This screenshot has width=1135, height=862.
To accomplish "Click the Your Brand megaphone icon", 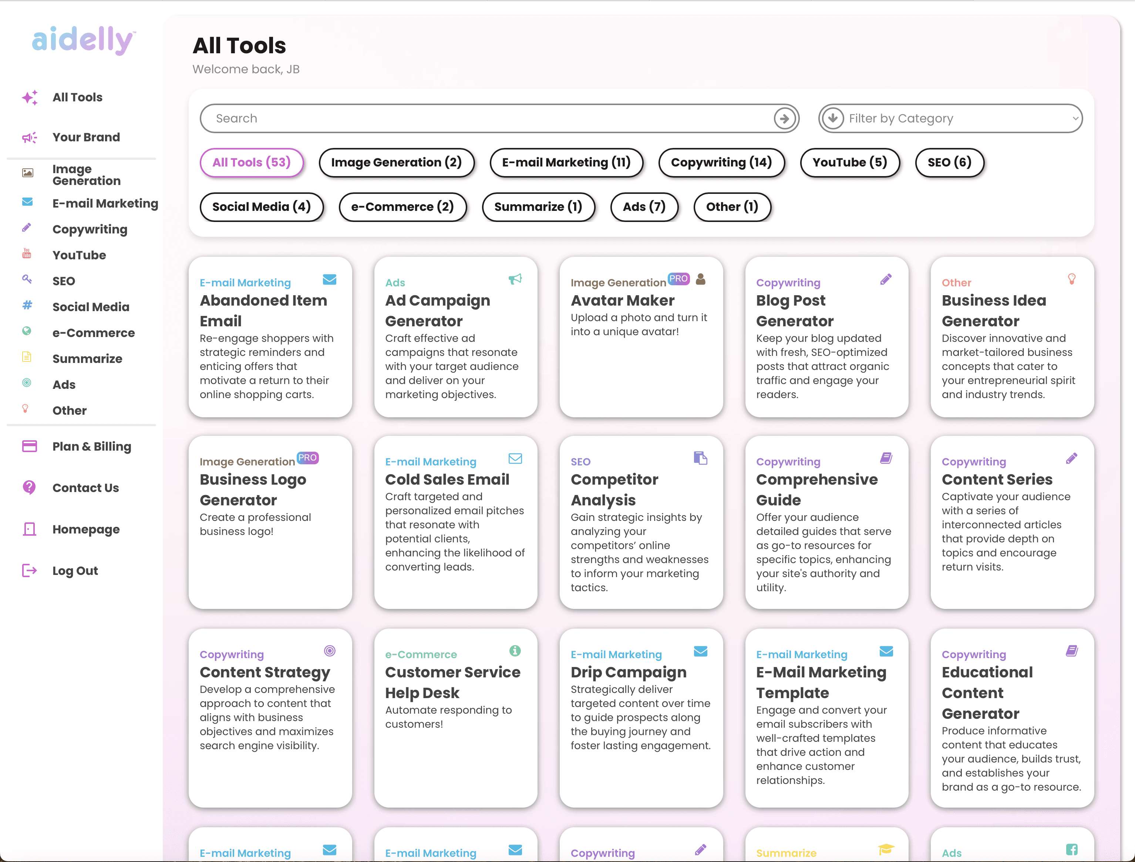I will coord(29,138).
